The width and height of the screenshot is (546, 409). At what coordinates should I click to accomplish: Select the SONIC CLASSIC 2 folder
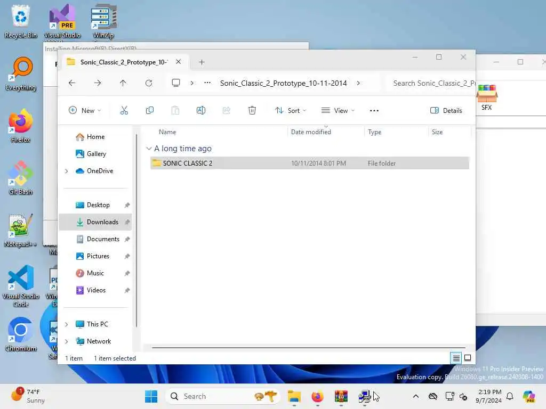coord(310,163)
